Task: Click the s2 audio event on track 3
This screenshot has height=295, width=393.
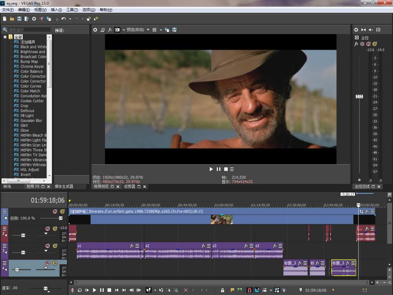Action: (x=178, y=251)
